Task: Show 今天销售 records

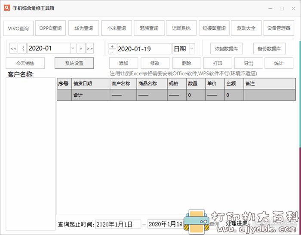Action: (x=25, y=63)
